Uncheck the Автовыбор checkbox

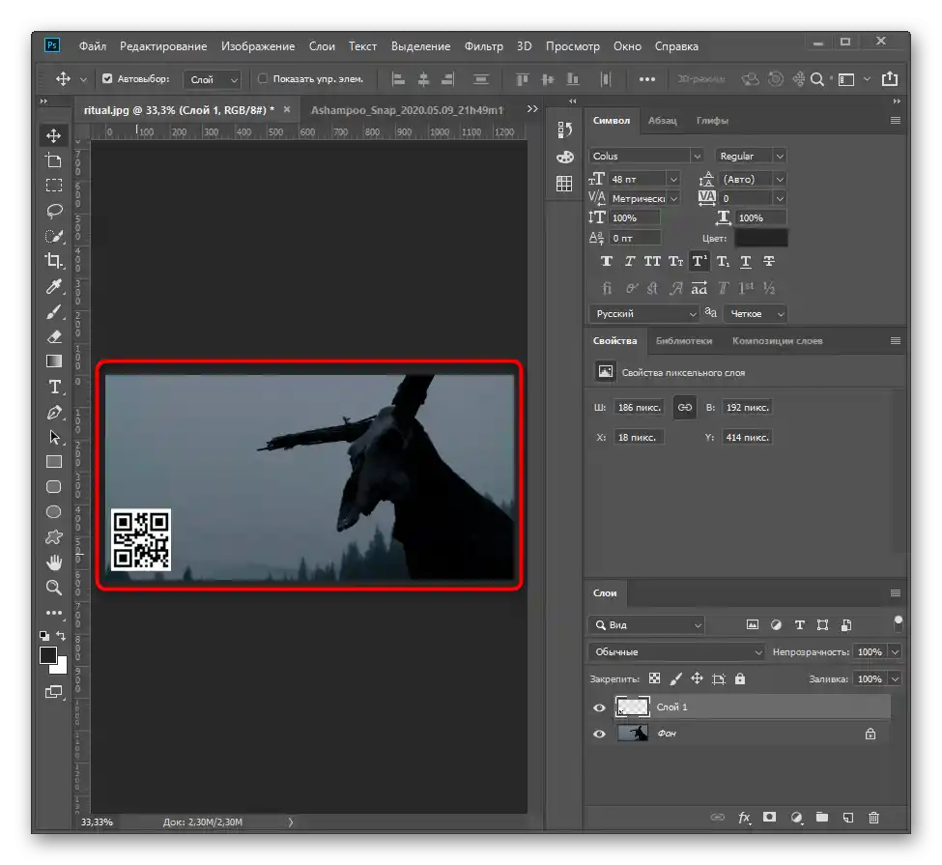(107, 79)
